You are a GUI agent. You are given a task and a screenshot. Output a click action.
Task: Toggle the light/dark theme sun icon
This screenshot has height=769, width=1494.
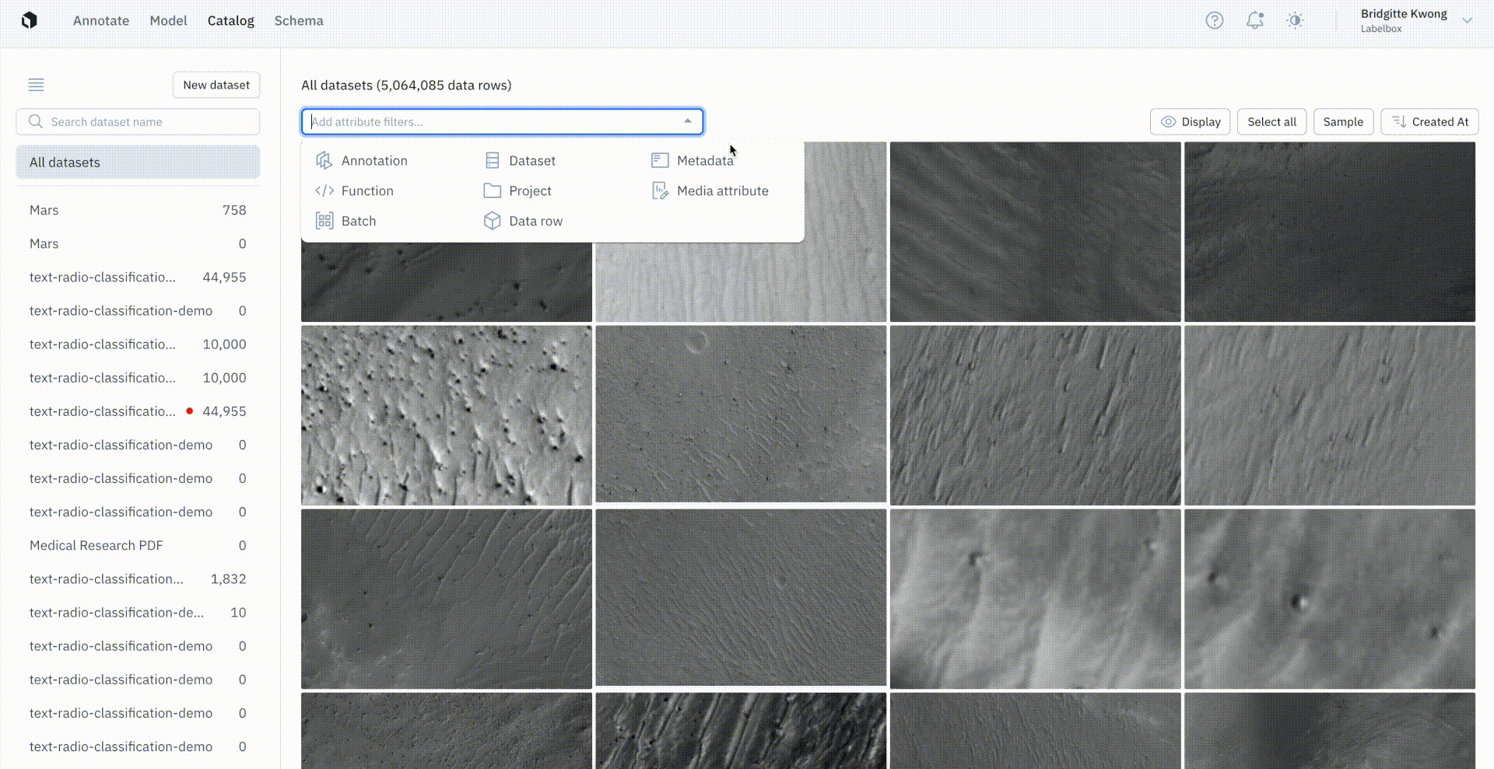pos(1295,21)
